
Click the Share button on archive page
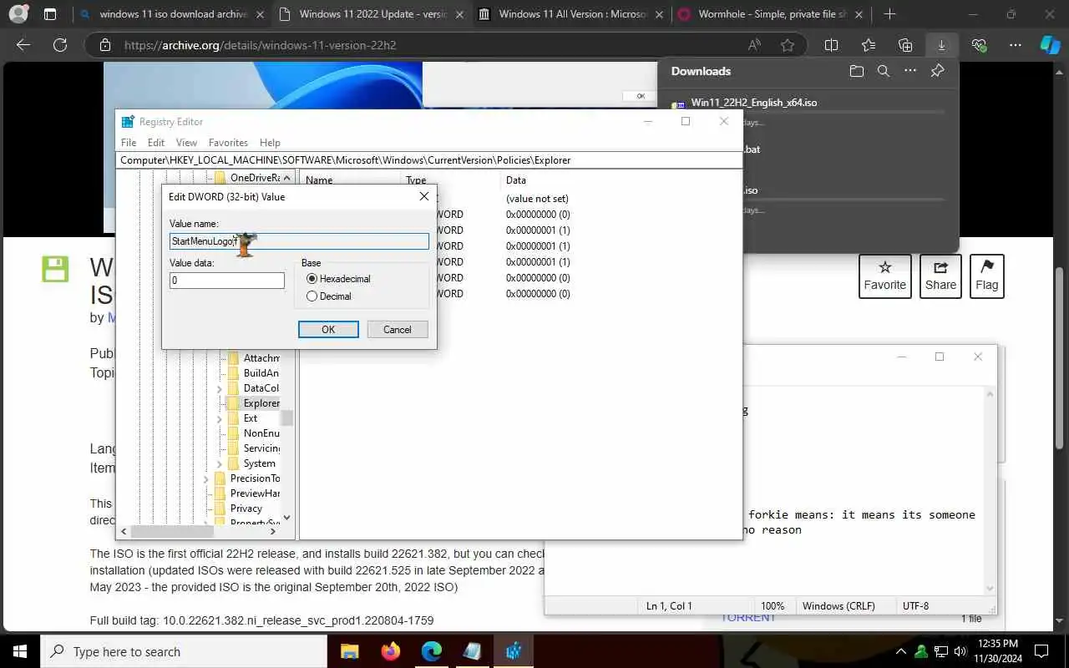coord(940,276)
